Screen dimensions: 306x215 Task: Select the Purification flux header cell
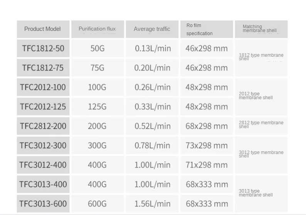tap(98, 29)
